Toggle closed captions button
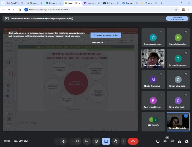This screenshot has width=192, height=147. [x=87, y=141]
